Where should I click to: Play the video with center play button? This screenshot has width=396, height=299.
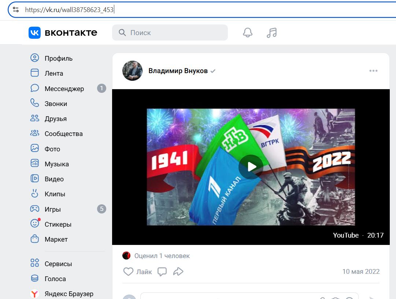coord(251,167)
